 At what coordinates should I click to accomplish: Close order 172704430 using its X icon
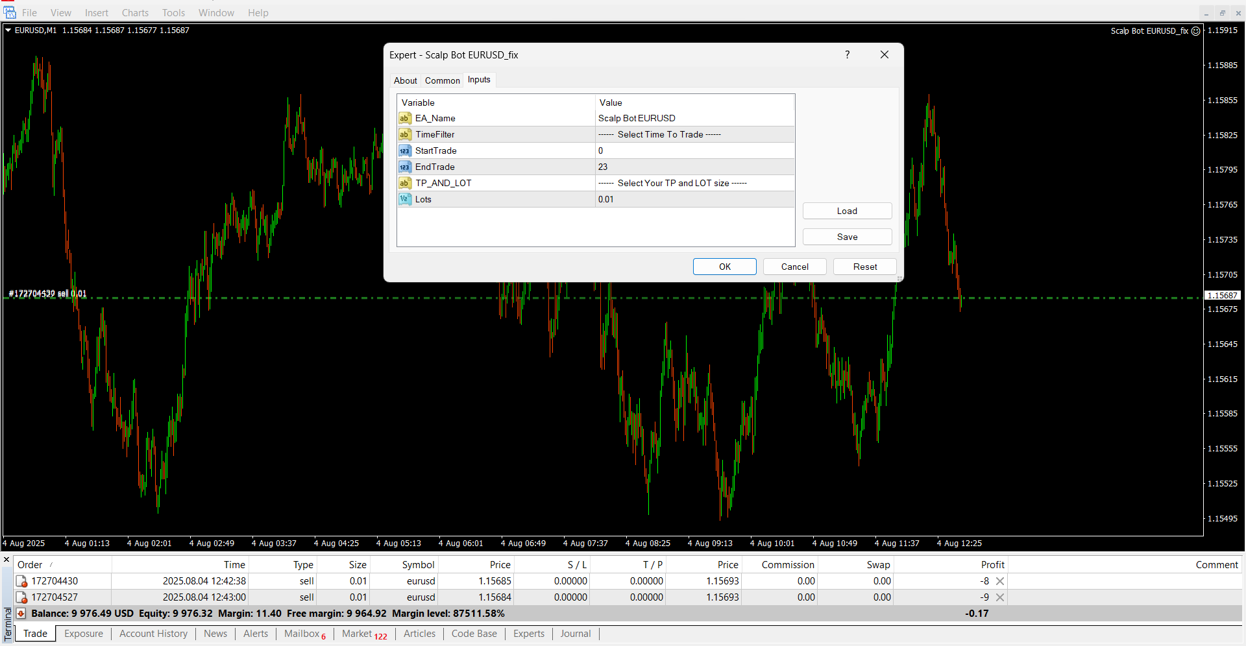click(x=1000, y=581)
